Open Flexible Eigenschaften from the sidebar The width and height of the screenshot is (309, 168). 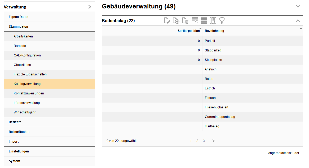point(30,74)
